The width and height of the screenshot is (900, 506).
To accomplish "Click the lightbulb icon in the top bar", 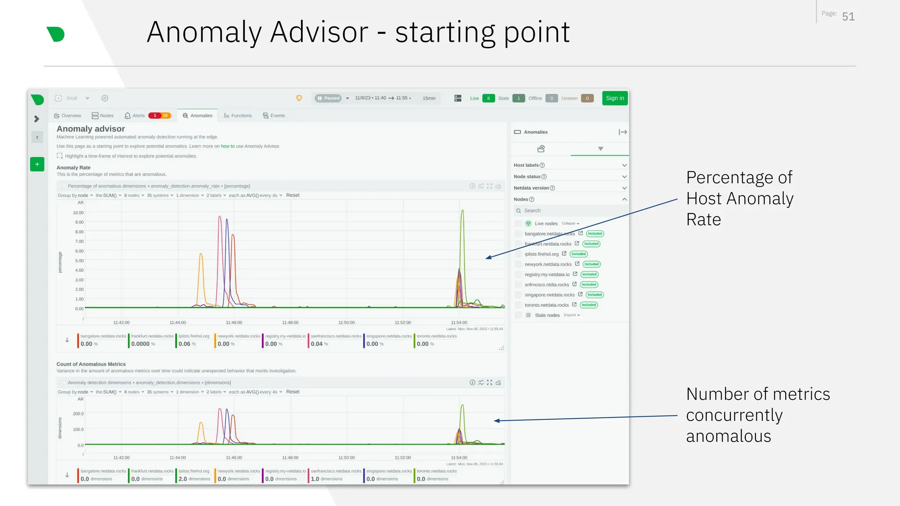I will click(x=299, y=98).
